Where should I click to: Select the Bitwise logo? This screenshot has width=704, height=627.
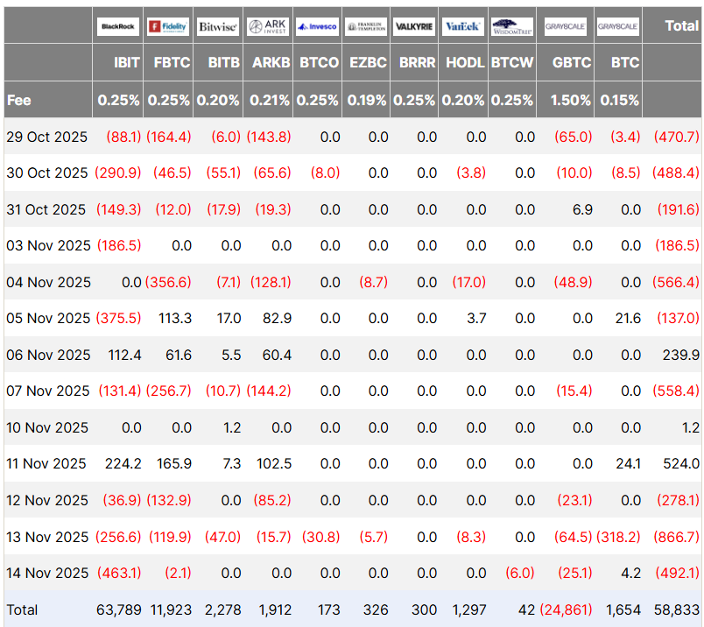click(x=217, y=26)
